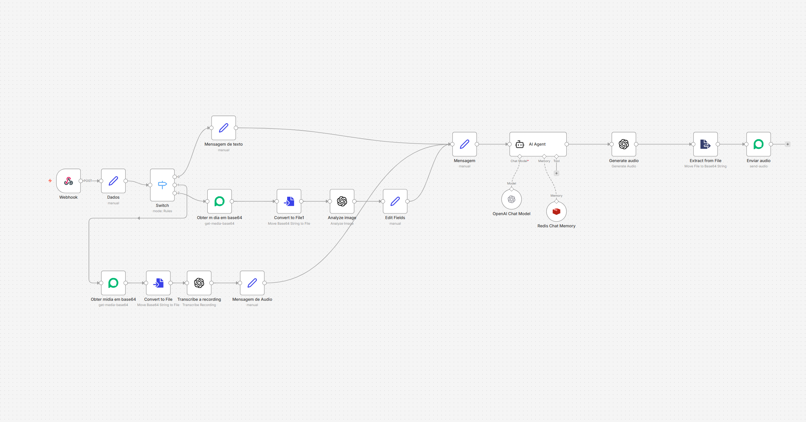This screenshot has width=806, height=422.
Task: Click the Switch node icon
Action: [x=162, y=184]
